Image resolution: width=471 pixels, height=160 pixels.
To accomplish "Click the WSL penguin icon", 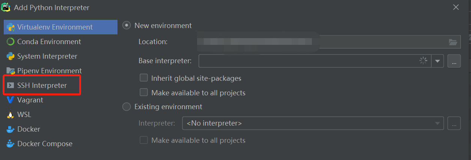I will click(x=11, y=115).
